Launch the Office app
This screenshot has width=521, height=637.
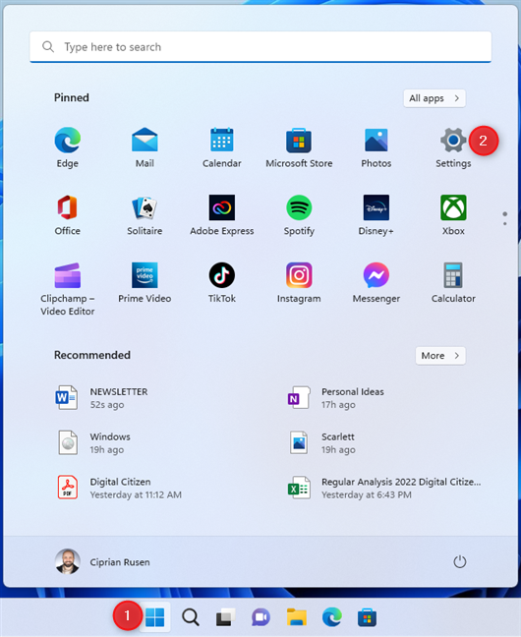pos(68,214)
